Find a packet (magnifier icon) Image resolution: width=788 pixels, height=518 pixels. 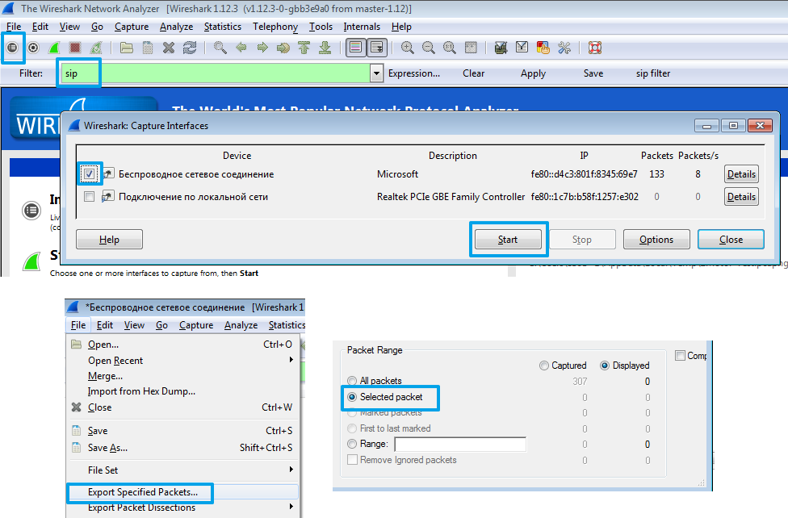pyautogui.click(x=220, y=48)
